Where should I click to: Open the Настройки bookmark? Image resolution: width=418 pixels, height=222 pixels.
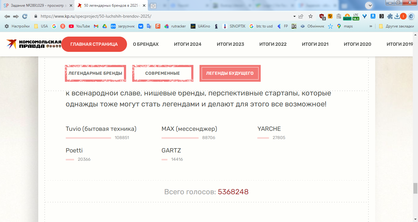17,26
